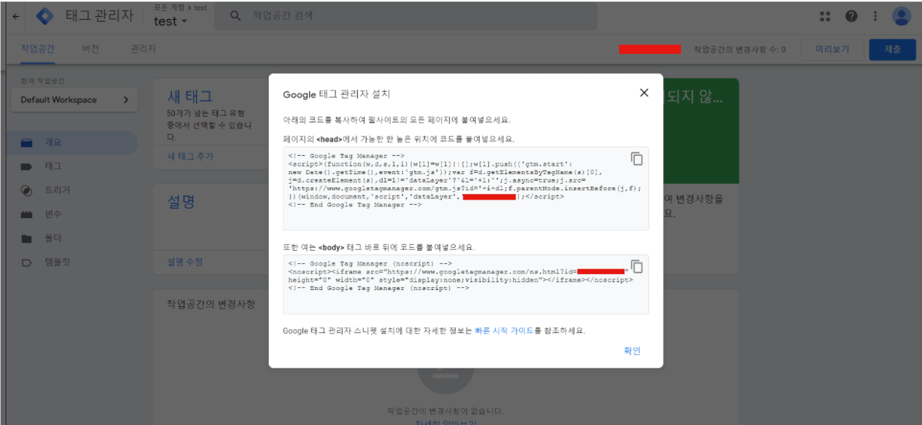This screenshot has height=425, width=922.
Task: Click the 모든 계정 breadcrumb
Action: click(168, 7)
